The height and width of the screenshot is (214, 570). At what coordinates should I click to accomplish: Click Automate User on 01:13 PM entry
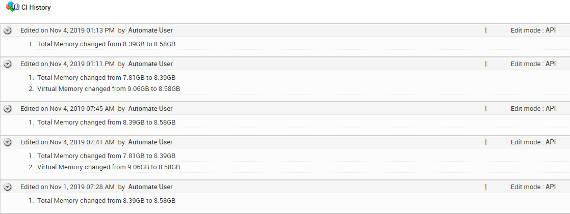pos(150,30)
